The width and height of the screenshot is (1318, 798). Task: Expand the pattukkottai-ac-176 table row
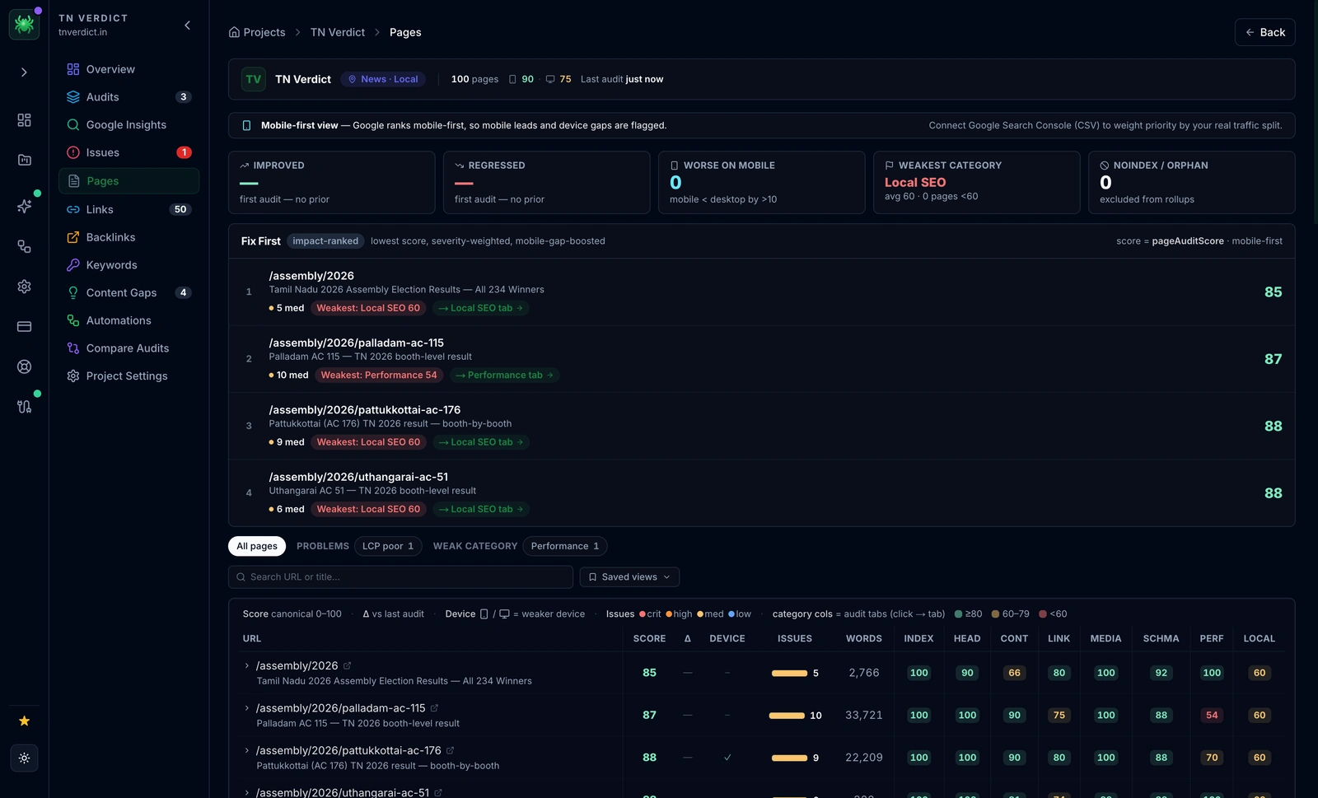(x=247, y=750)
